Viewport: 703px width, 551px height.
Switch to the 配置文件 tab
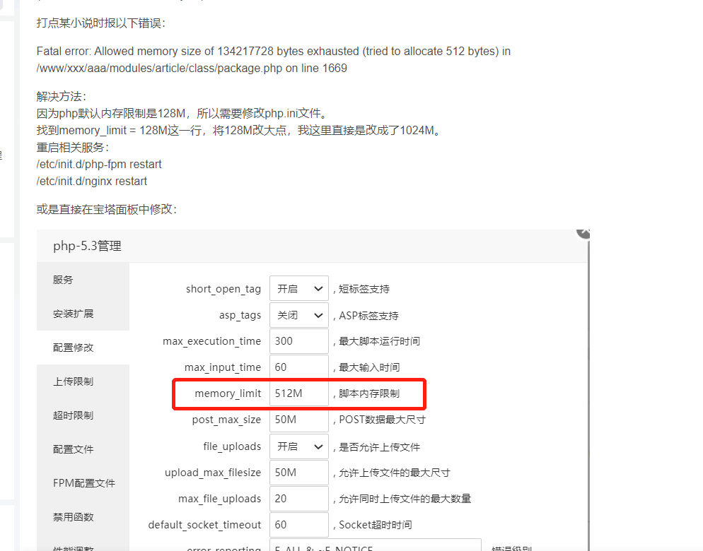(x=73, y=449)
